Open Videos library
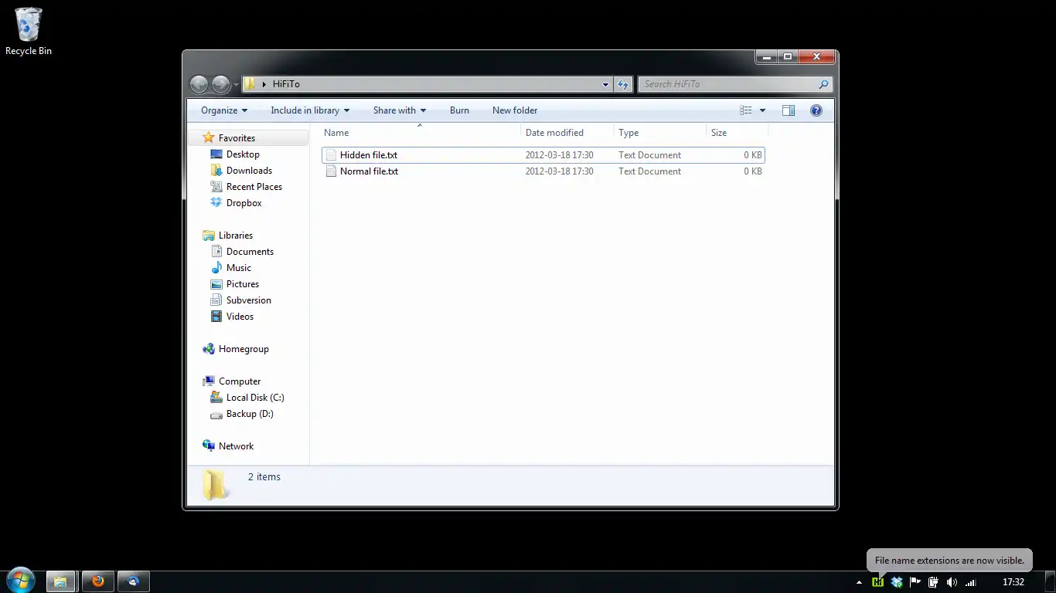Image resolution: width=1056 pixels, height=593 pixels. pyautogui.click(x=240, y=317)
